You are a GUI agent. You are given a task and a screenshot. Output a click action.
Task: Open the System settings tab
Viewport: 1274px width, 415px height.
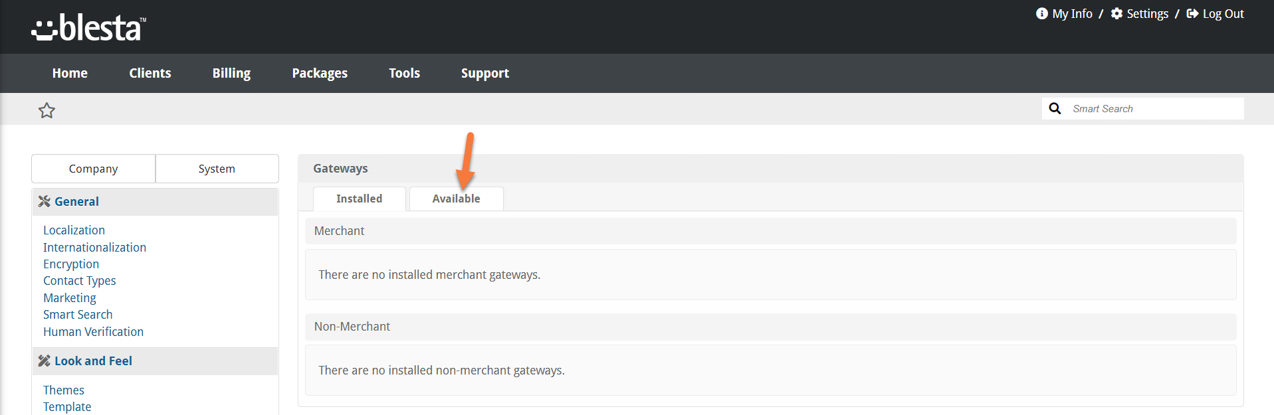[x=217, y=169]
